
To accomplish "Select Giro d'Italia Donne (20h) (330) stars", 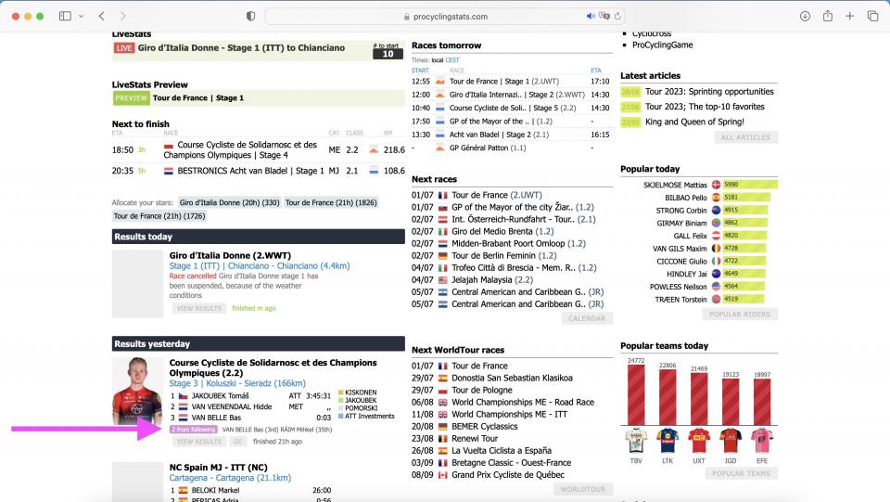I will click(x=229, y=202).
